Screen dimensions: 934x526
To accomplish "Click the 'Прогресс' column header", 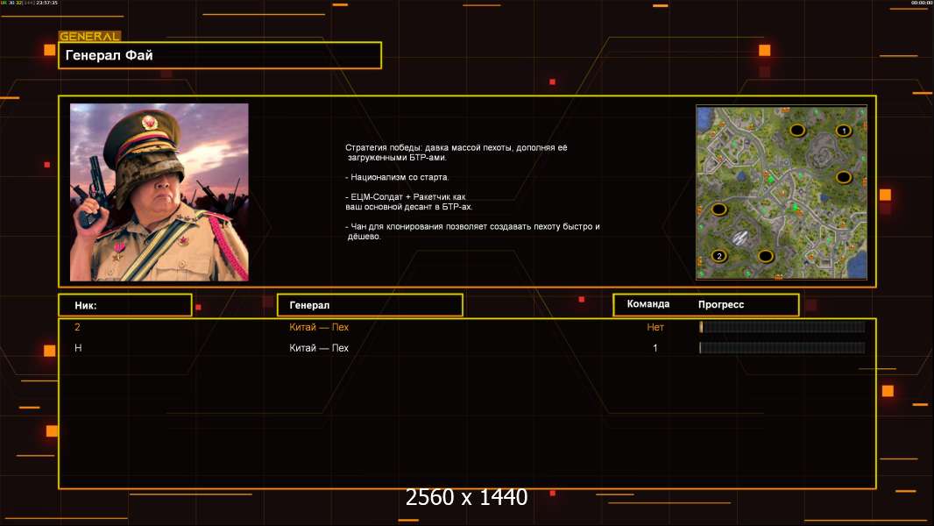I will [x=721, y=304].
